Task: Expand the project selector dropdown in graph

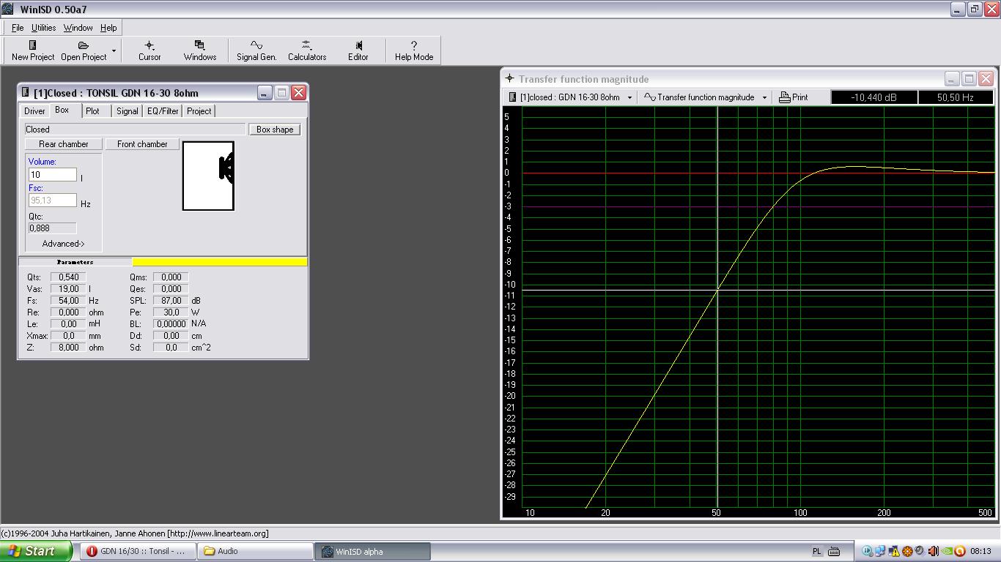Action: [x=629, y=97]
